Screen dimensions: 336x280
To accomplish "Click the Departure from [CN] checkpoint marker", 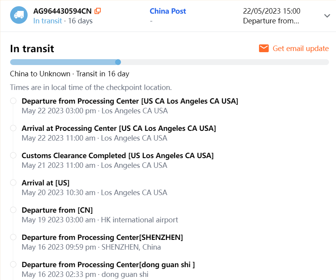I will tap(13, 210).
